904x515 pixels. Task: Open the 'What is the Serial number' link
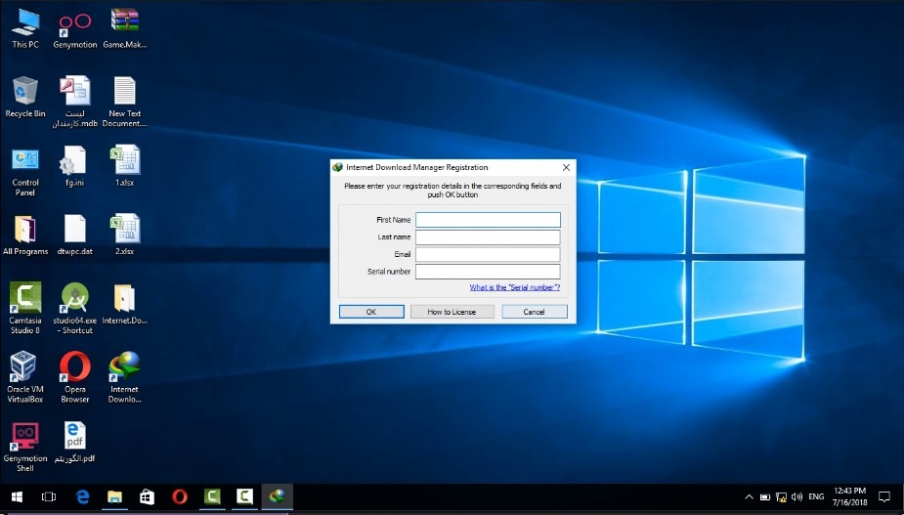(x=514, y=287)
